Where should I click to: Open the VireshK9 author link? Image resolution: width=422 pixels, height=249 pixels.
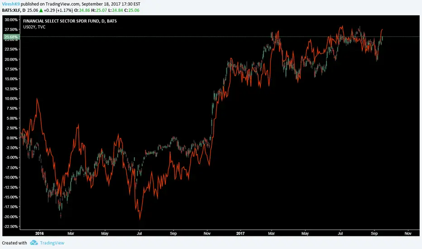pyautogui.click(x=11, y=4)
